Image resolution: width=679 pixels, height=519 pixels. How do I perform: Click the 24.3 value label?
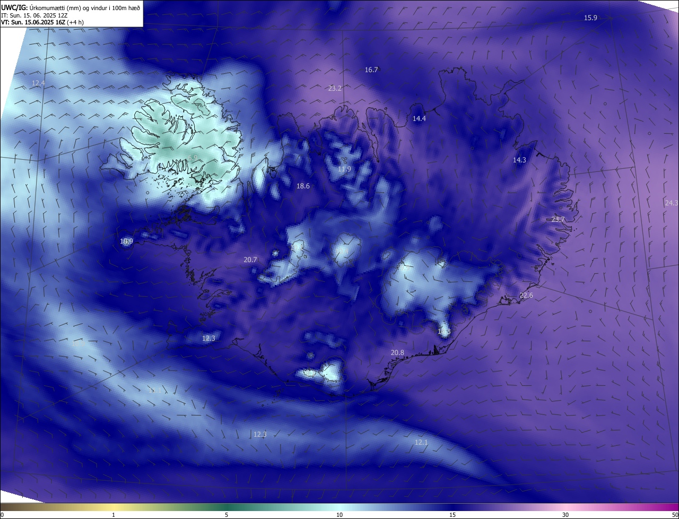pos(671,203)
